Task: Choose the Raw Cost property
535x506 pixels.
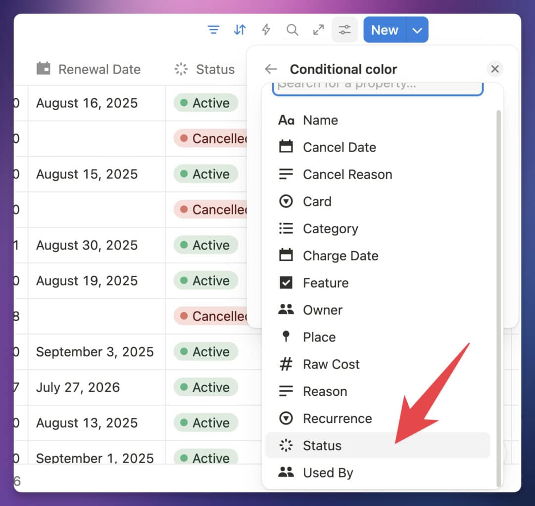Action: [x=378, y=364]
